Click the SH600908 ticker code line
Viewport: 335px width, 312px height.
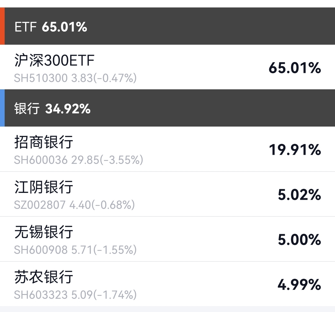click(75, 250)
